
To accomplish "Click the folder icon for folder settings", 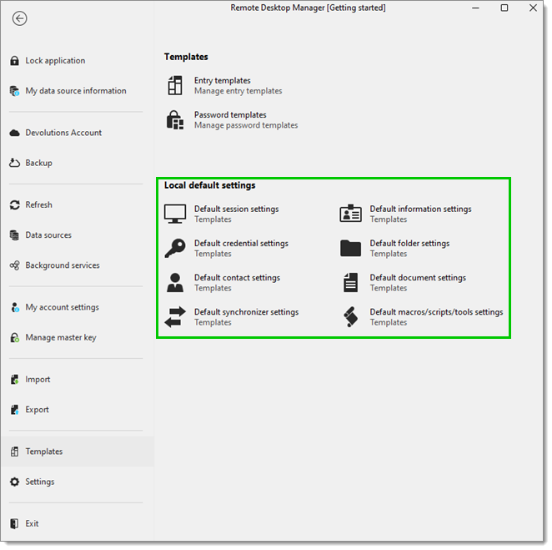I will (350, 248).
